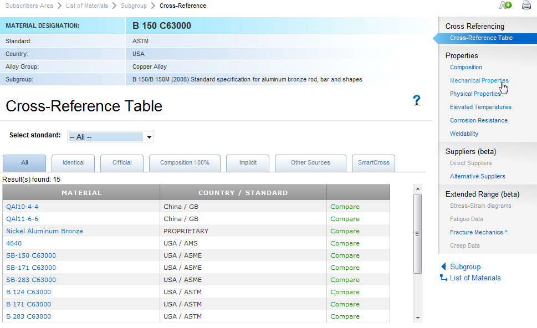Open the Select standard dropdown
Viewport: 537px width, 328px height.
click(x=110, y=137)
